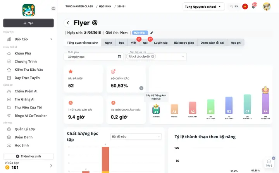Open the Góp ý feedback chat icon
The image size is (279, 173).
point(269,161)
